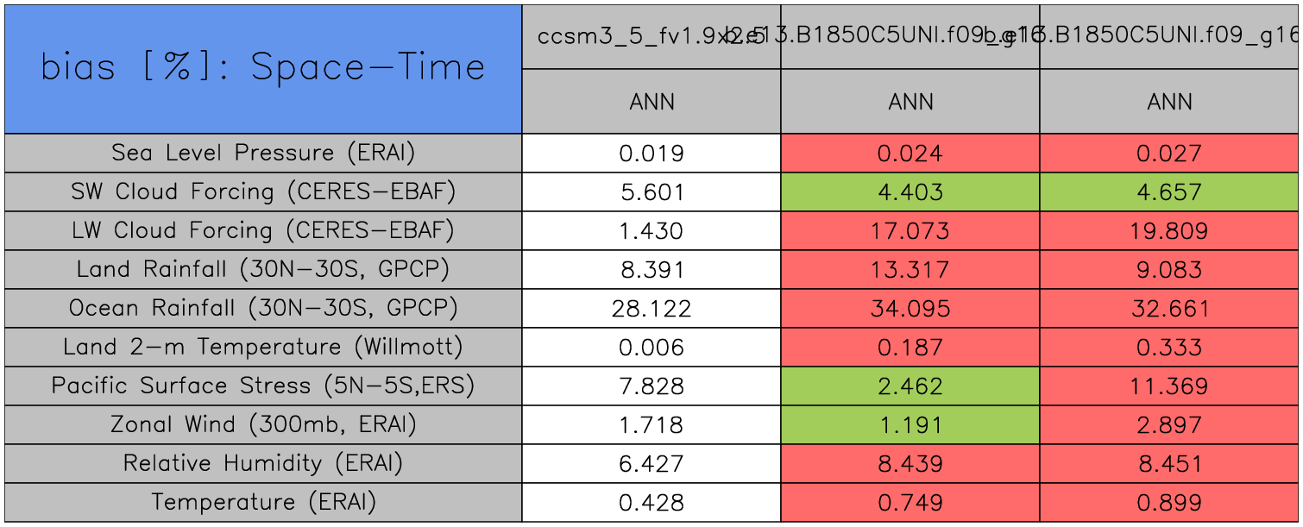Click the red cell with value 11.369
Image resolution: width=1303 pixels, height=527 pixels.
pyautogui.click(x=1169, y=386)
